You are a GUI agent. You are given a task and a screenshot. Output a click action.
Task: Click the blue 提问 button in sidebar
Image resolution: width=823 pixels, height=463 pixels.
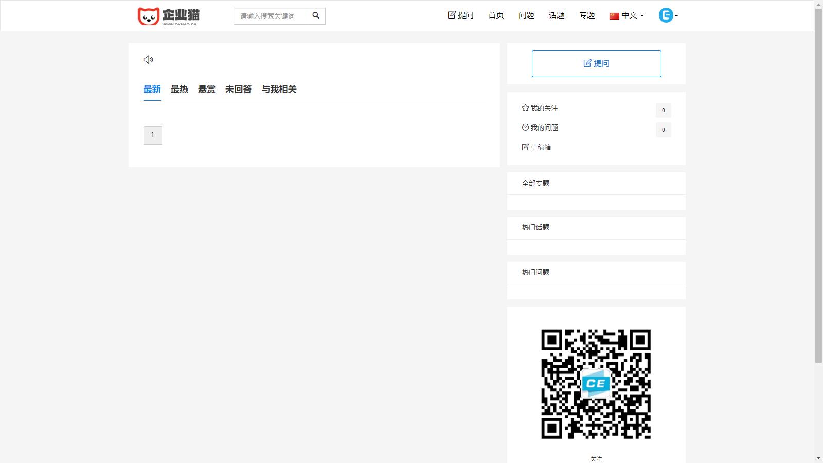click(x=596, y=63)
